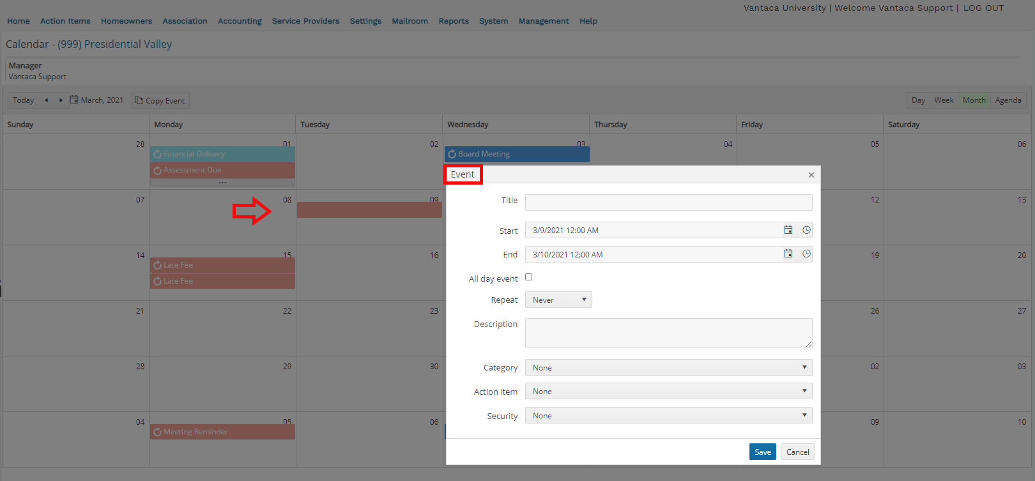Toggle the All day event checkbox

pos(528,277)
